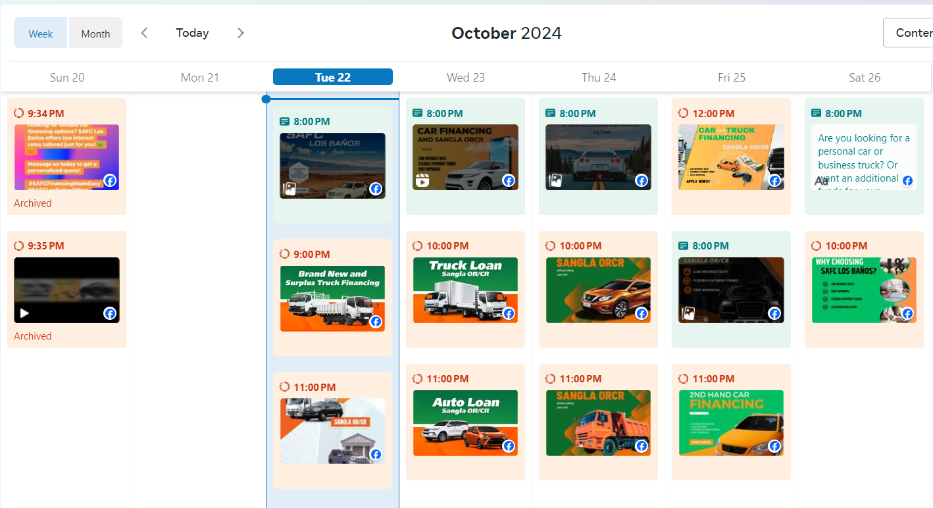Open the Auto Loan Sangla OR/CR post thumbnail
This screenshot has width=933, height=508.
[x=466, y=423]
